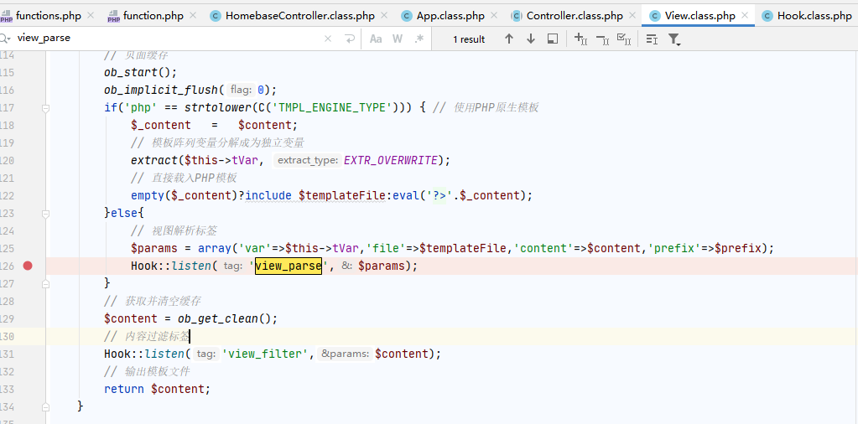Close the View.class.php tab
858x424 pixels.
(x=745, y=15)
